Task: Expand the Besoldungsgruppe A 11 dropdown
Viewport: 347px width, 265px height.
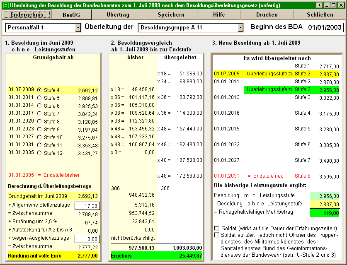Action: pos(240,28)
